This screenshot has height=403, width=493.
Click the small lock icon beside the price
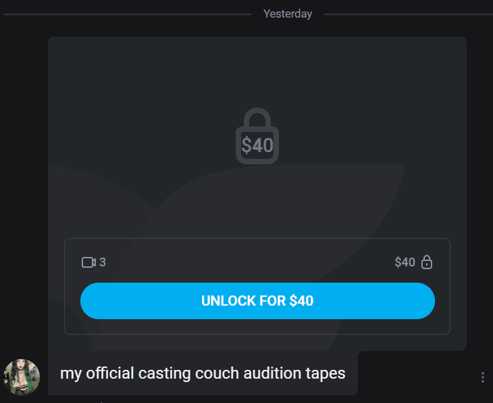426,262
